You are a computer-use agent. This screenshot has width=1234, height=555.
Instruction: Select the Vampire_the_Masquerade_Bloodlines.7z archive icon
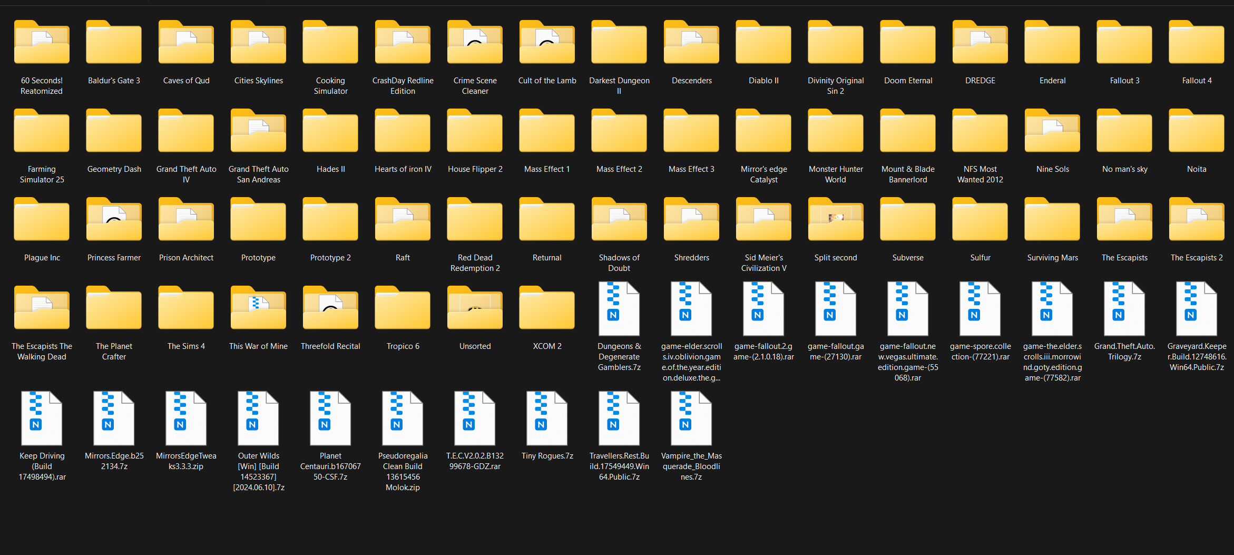point(691,418)
